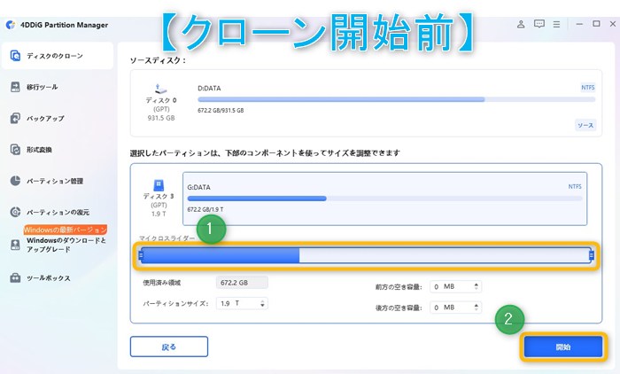This screenshot has height=374, width=620.
Task: Go to パーティション管理 icon
Action: tap(16, 181)
